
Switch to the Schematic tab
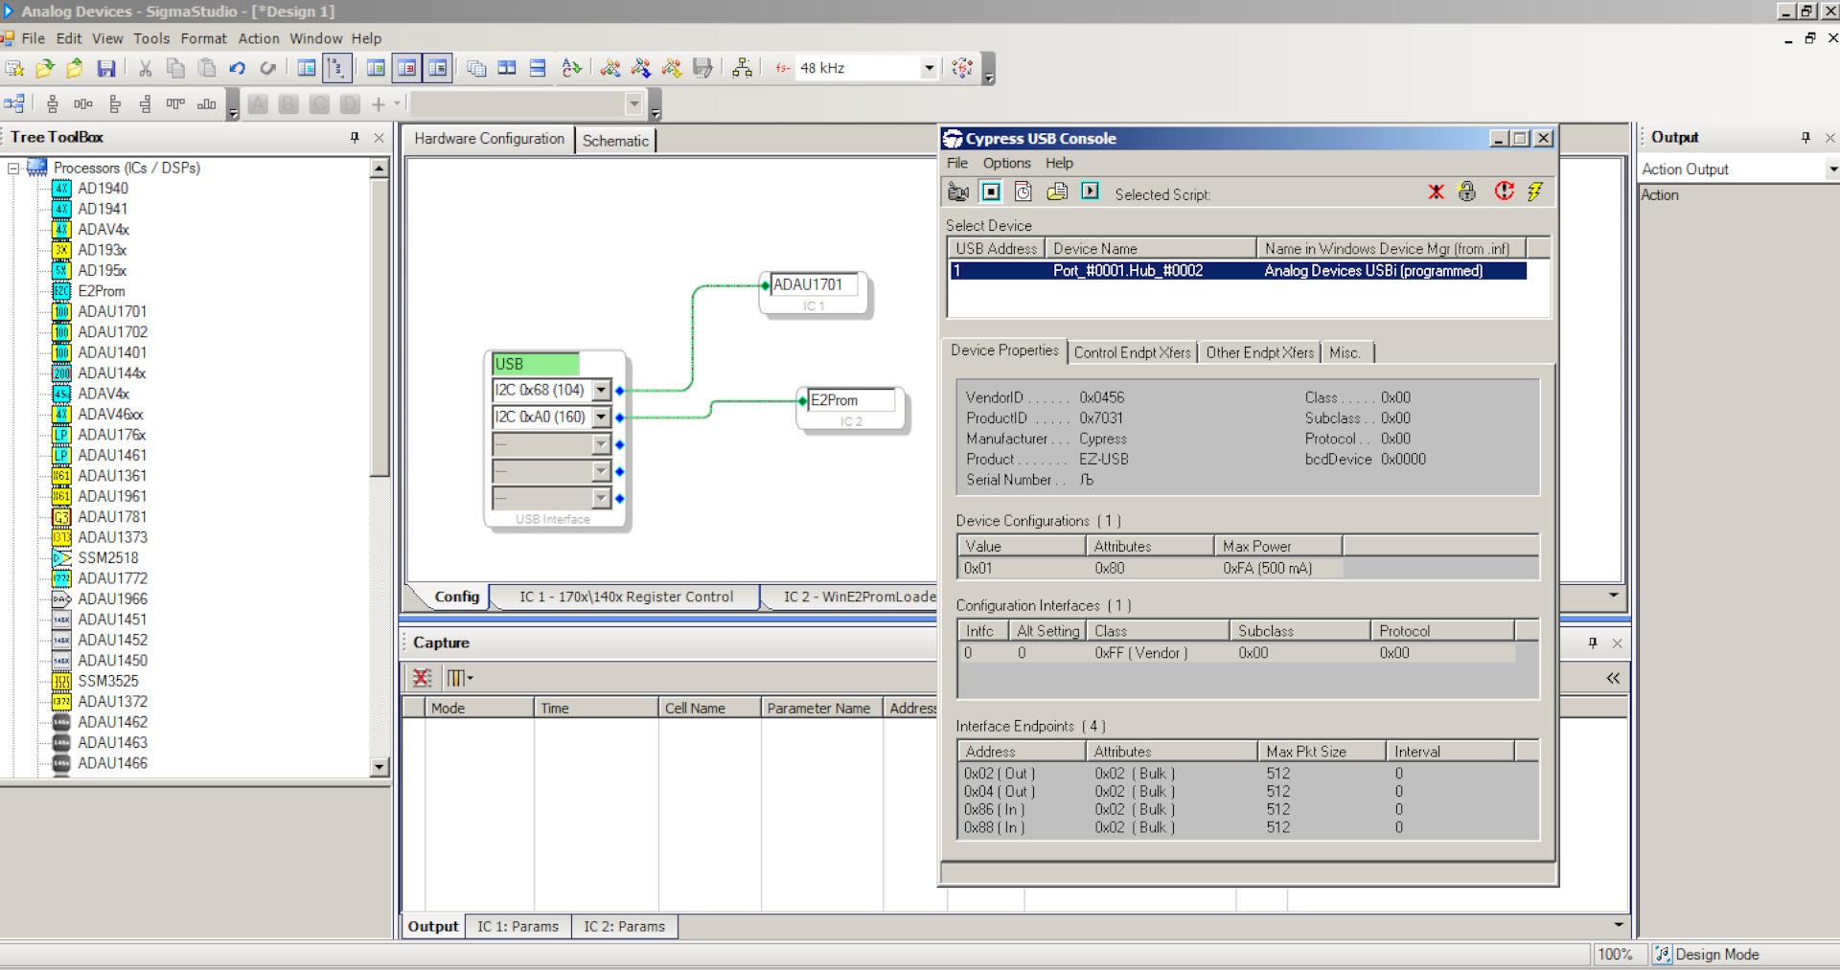tap(615, 141)
